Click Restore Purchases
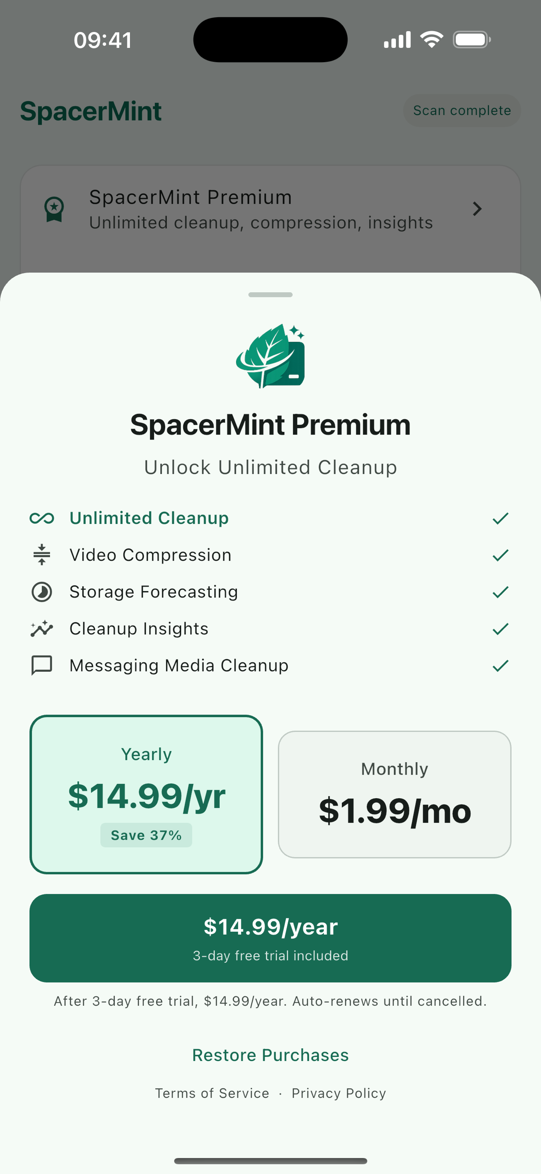The width and height of the screenshot is (541, 1174). (270, 1055)
